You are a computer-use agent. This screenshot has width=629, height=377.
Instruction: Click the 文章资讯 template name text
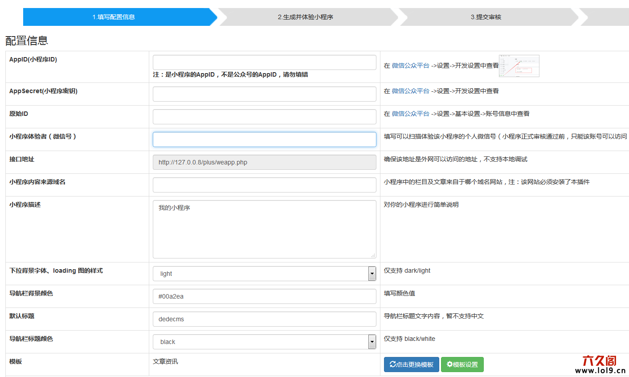point(165,361)
